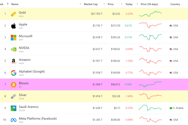
Task: Open the Apple company link
Action: click(x=23, y=24)
